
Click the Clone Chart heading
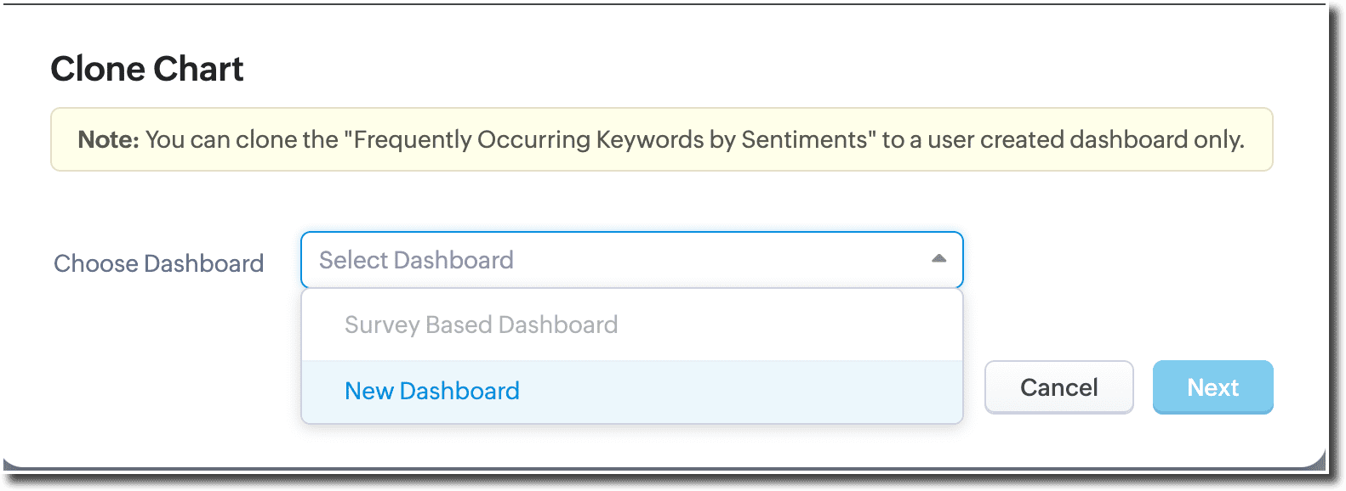click(x=147, y=69)
